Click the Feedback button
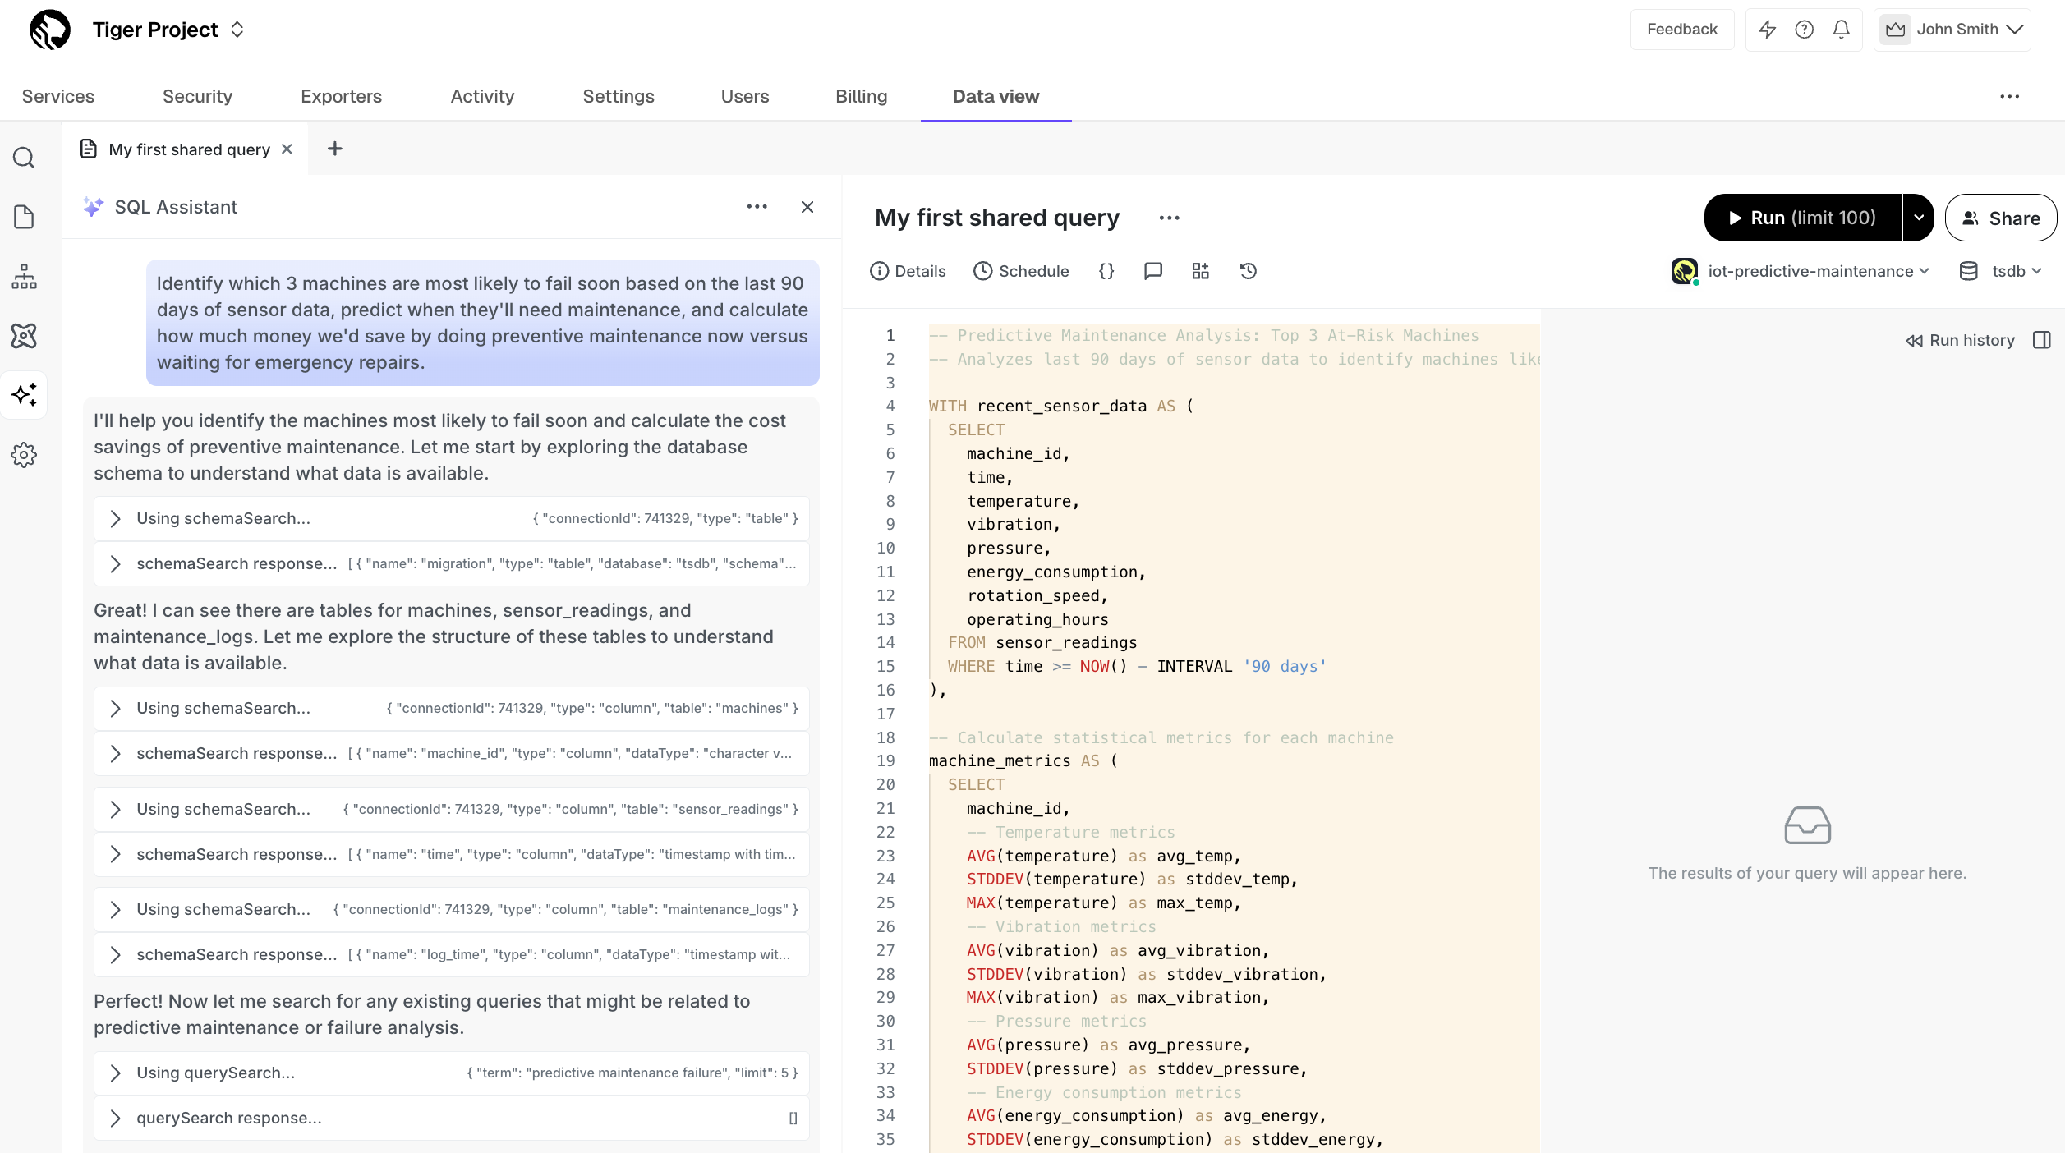Image resolution: width=2065 pixels, height=1153 pixels. pyautogui.click(x=1681, y=29)
